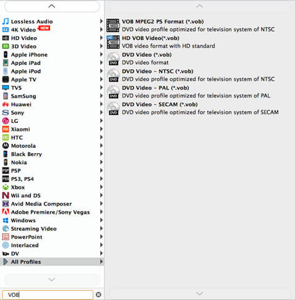Expand the Interlaced submenu arrow
The width and height of the screenshot is (295, 300).
pyautogui.click(x=101, y=245)
